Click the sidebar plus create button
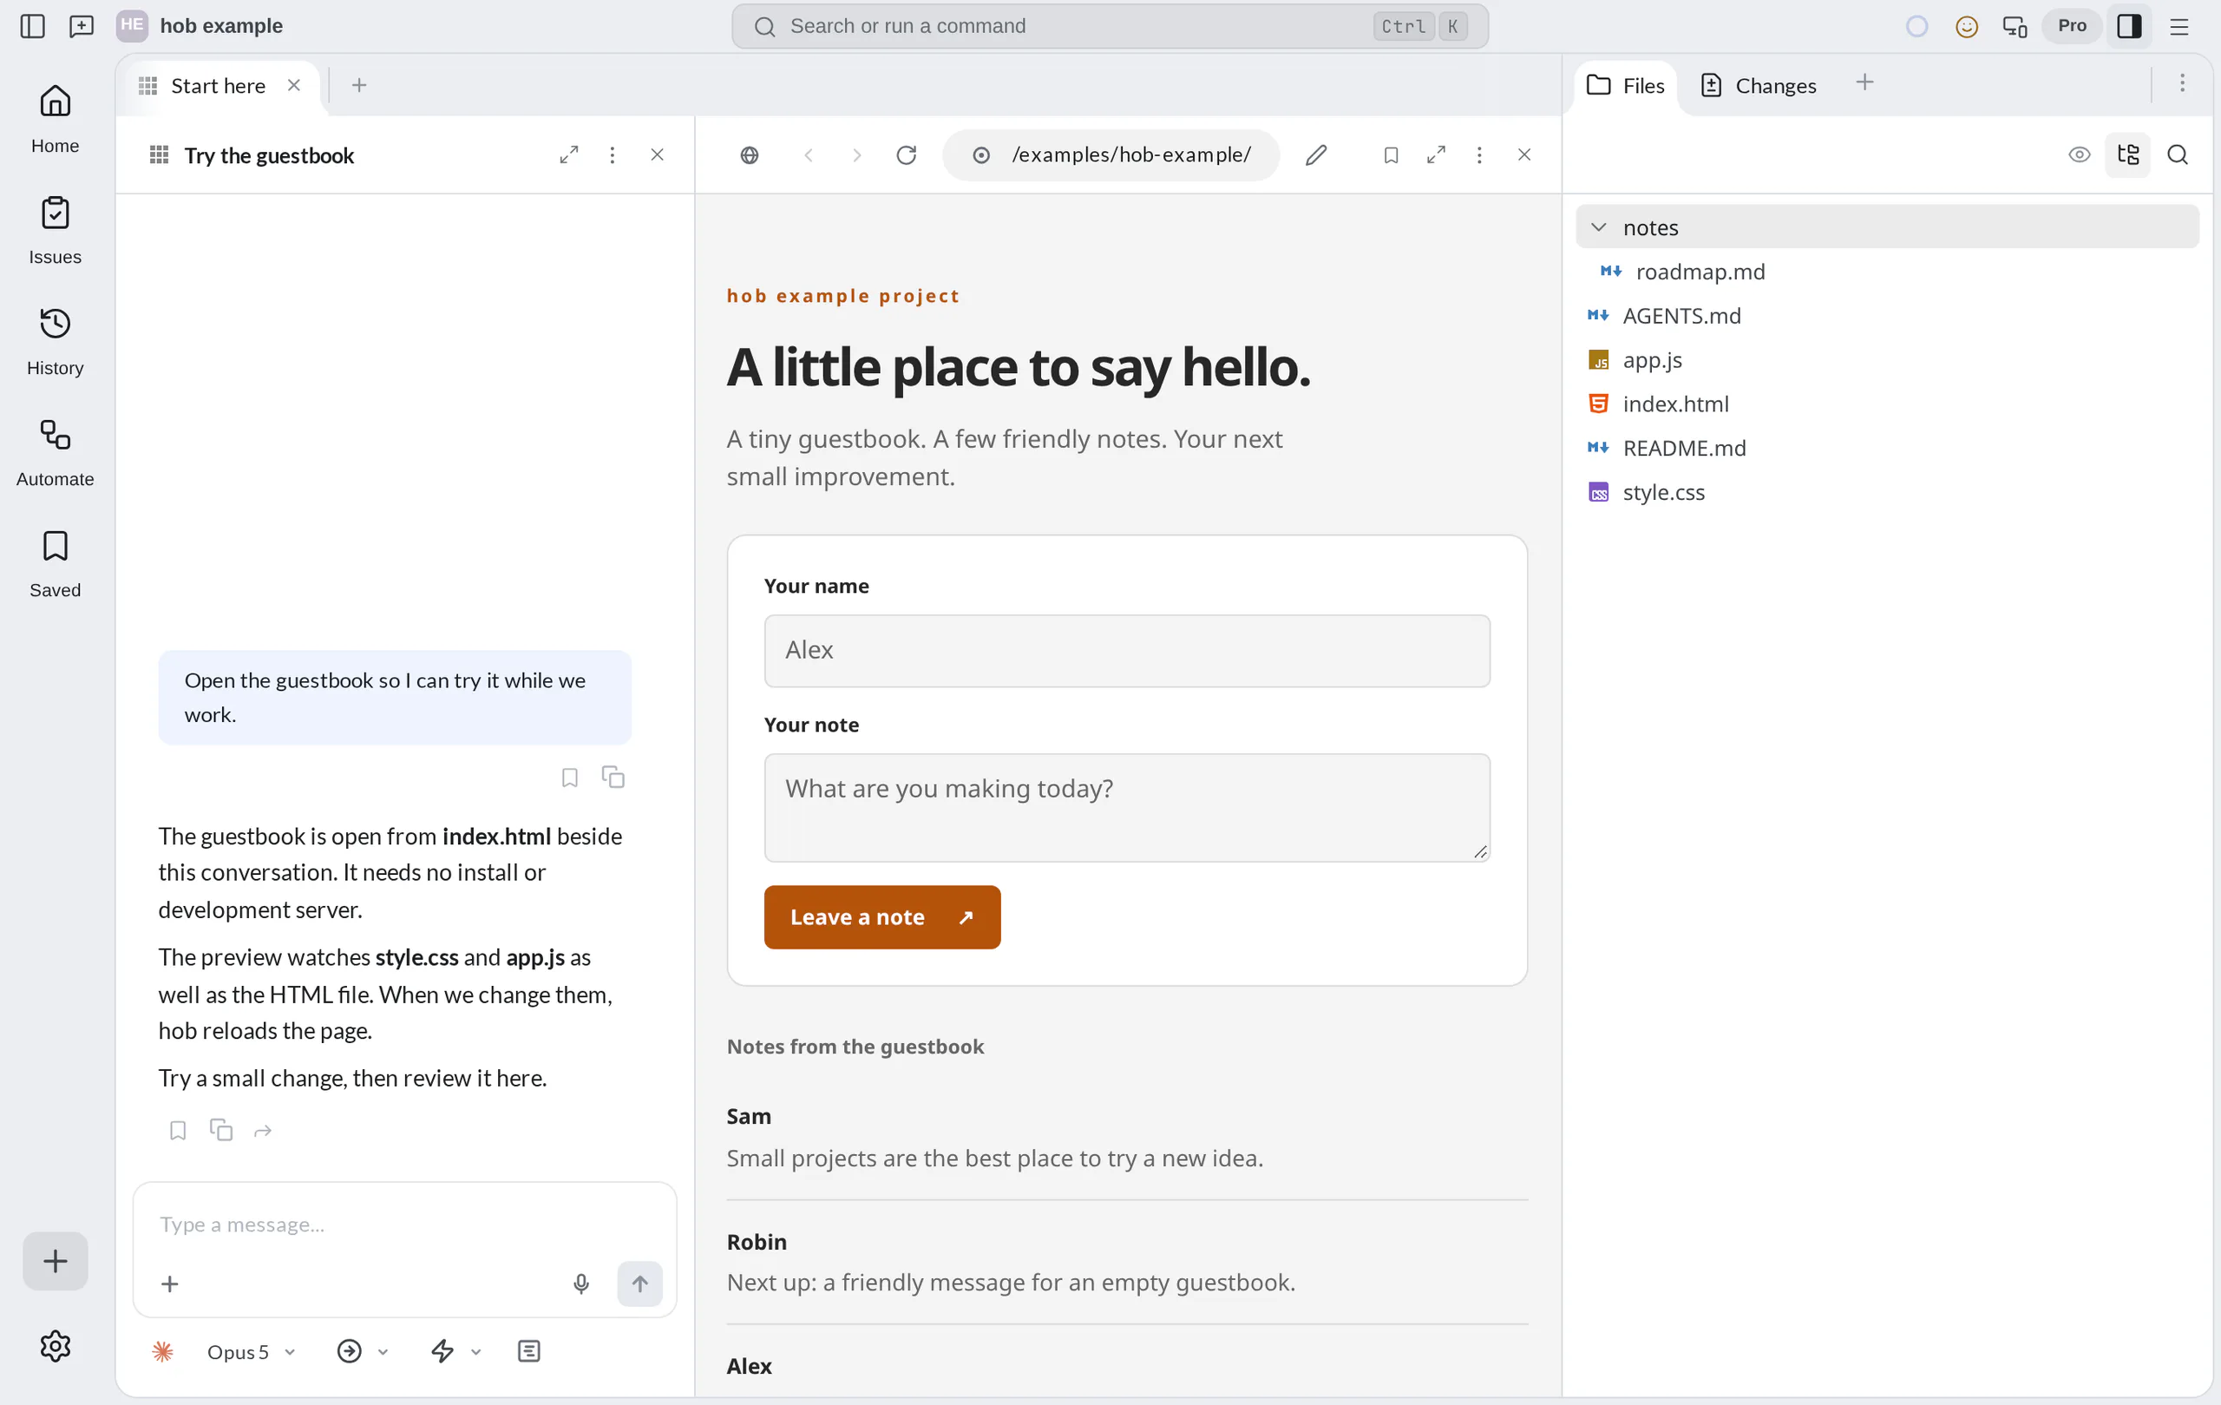 coord(56,1261)
